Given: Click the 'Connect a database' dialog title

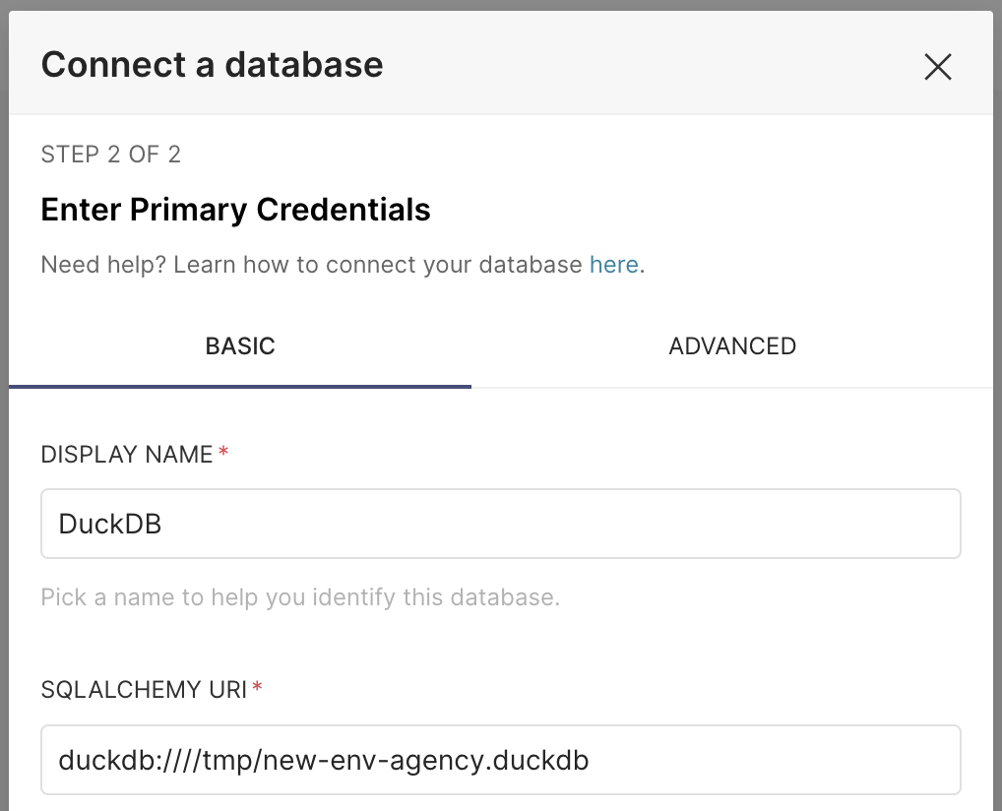Looking at the screenshot, I should (x=212, y=65).
